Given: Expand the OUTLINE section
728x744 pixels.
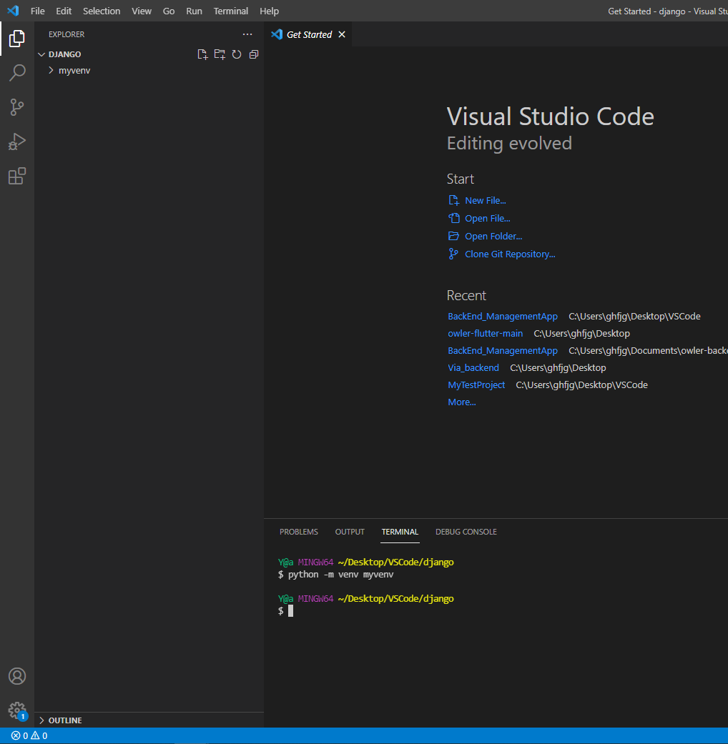Looking at the screenshot, I should [x=41, y=720].
